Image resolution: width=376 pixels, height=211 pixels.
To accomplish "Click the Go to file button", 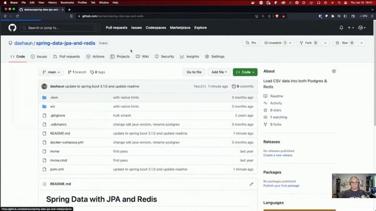I will pyautogui.click(x=194, y=72).
